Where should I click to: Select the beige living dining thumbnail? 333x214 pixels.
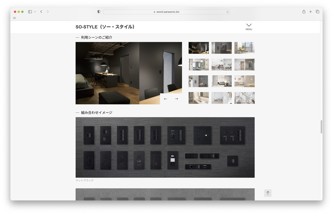(x=245, y=81)
